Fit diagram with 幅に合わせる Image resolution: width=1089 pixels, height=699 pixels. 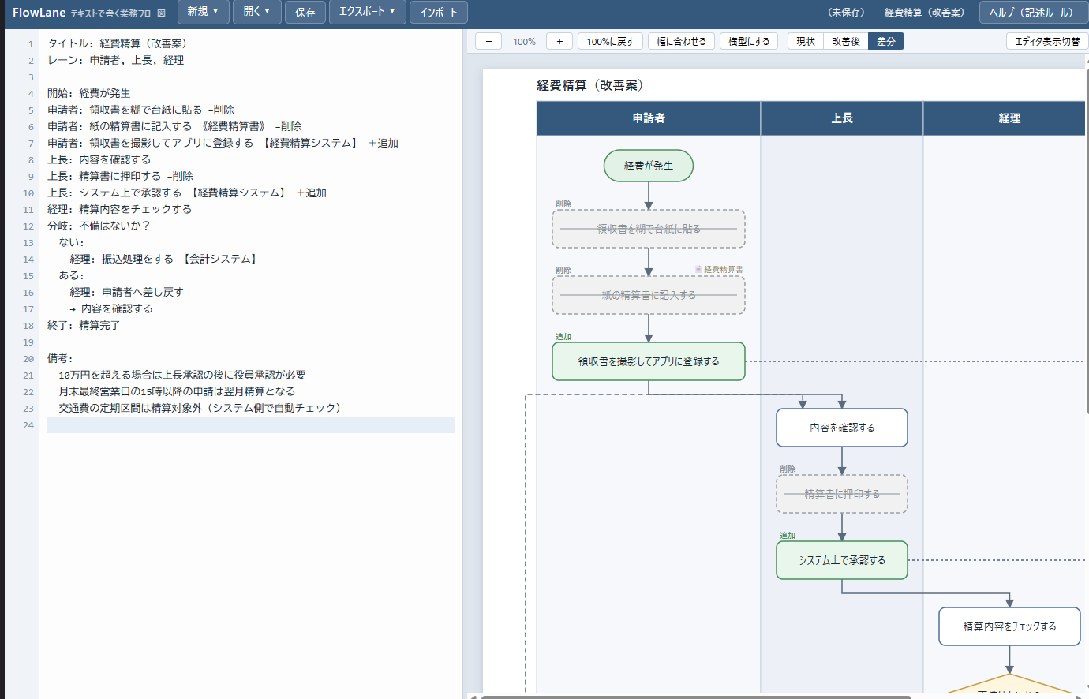[x=682, y=41]
